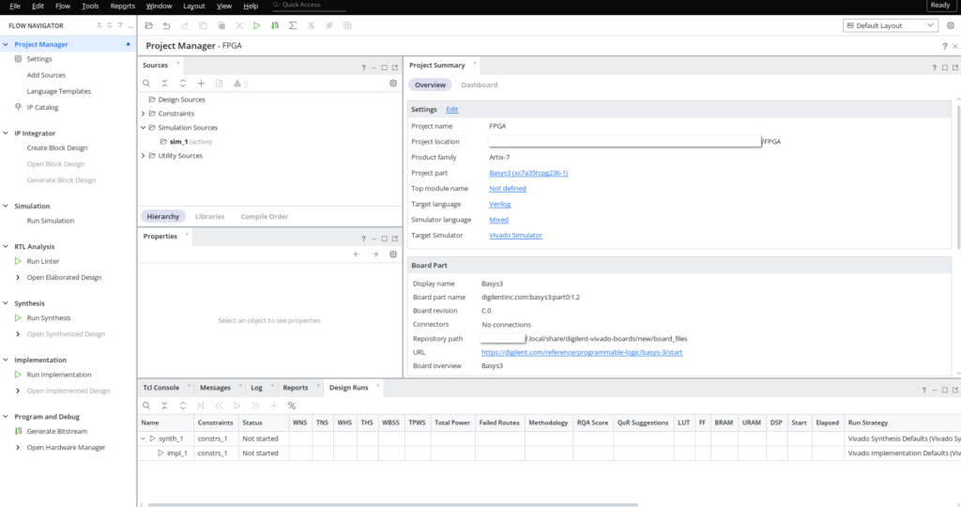Click the Run Synthesis green play icon

pos(18,317)
